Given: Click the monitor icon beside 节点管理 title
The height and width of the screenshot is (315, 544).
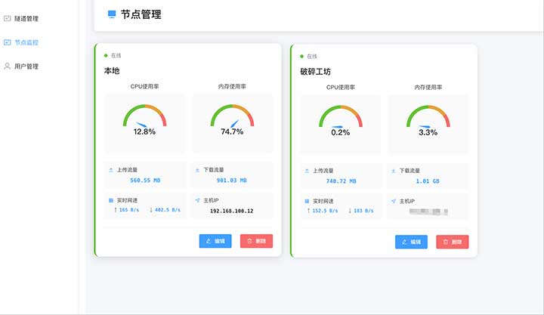Looking at the screenshot, I should pos(112,14).
